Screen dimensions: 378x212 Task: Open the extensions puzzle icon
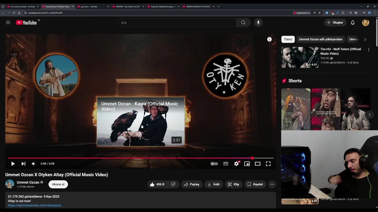(343, 13)
